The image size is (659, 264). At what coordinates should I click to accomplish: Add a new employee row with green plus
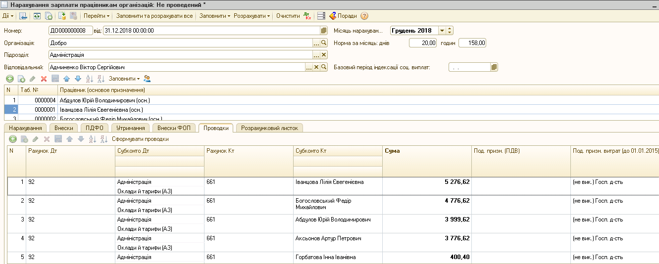tap(9, 79)
